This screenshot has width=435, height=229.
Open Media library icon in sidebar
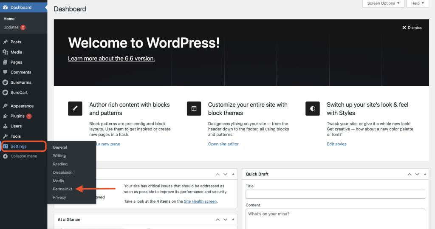[5, 52]
